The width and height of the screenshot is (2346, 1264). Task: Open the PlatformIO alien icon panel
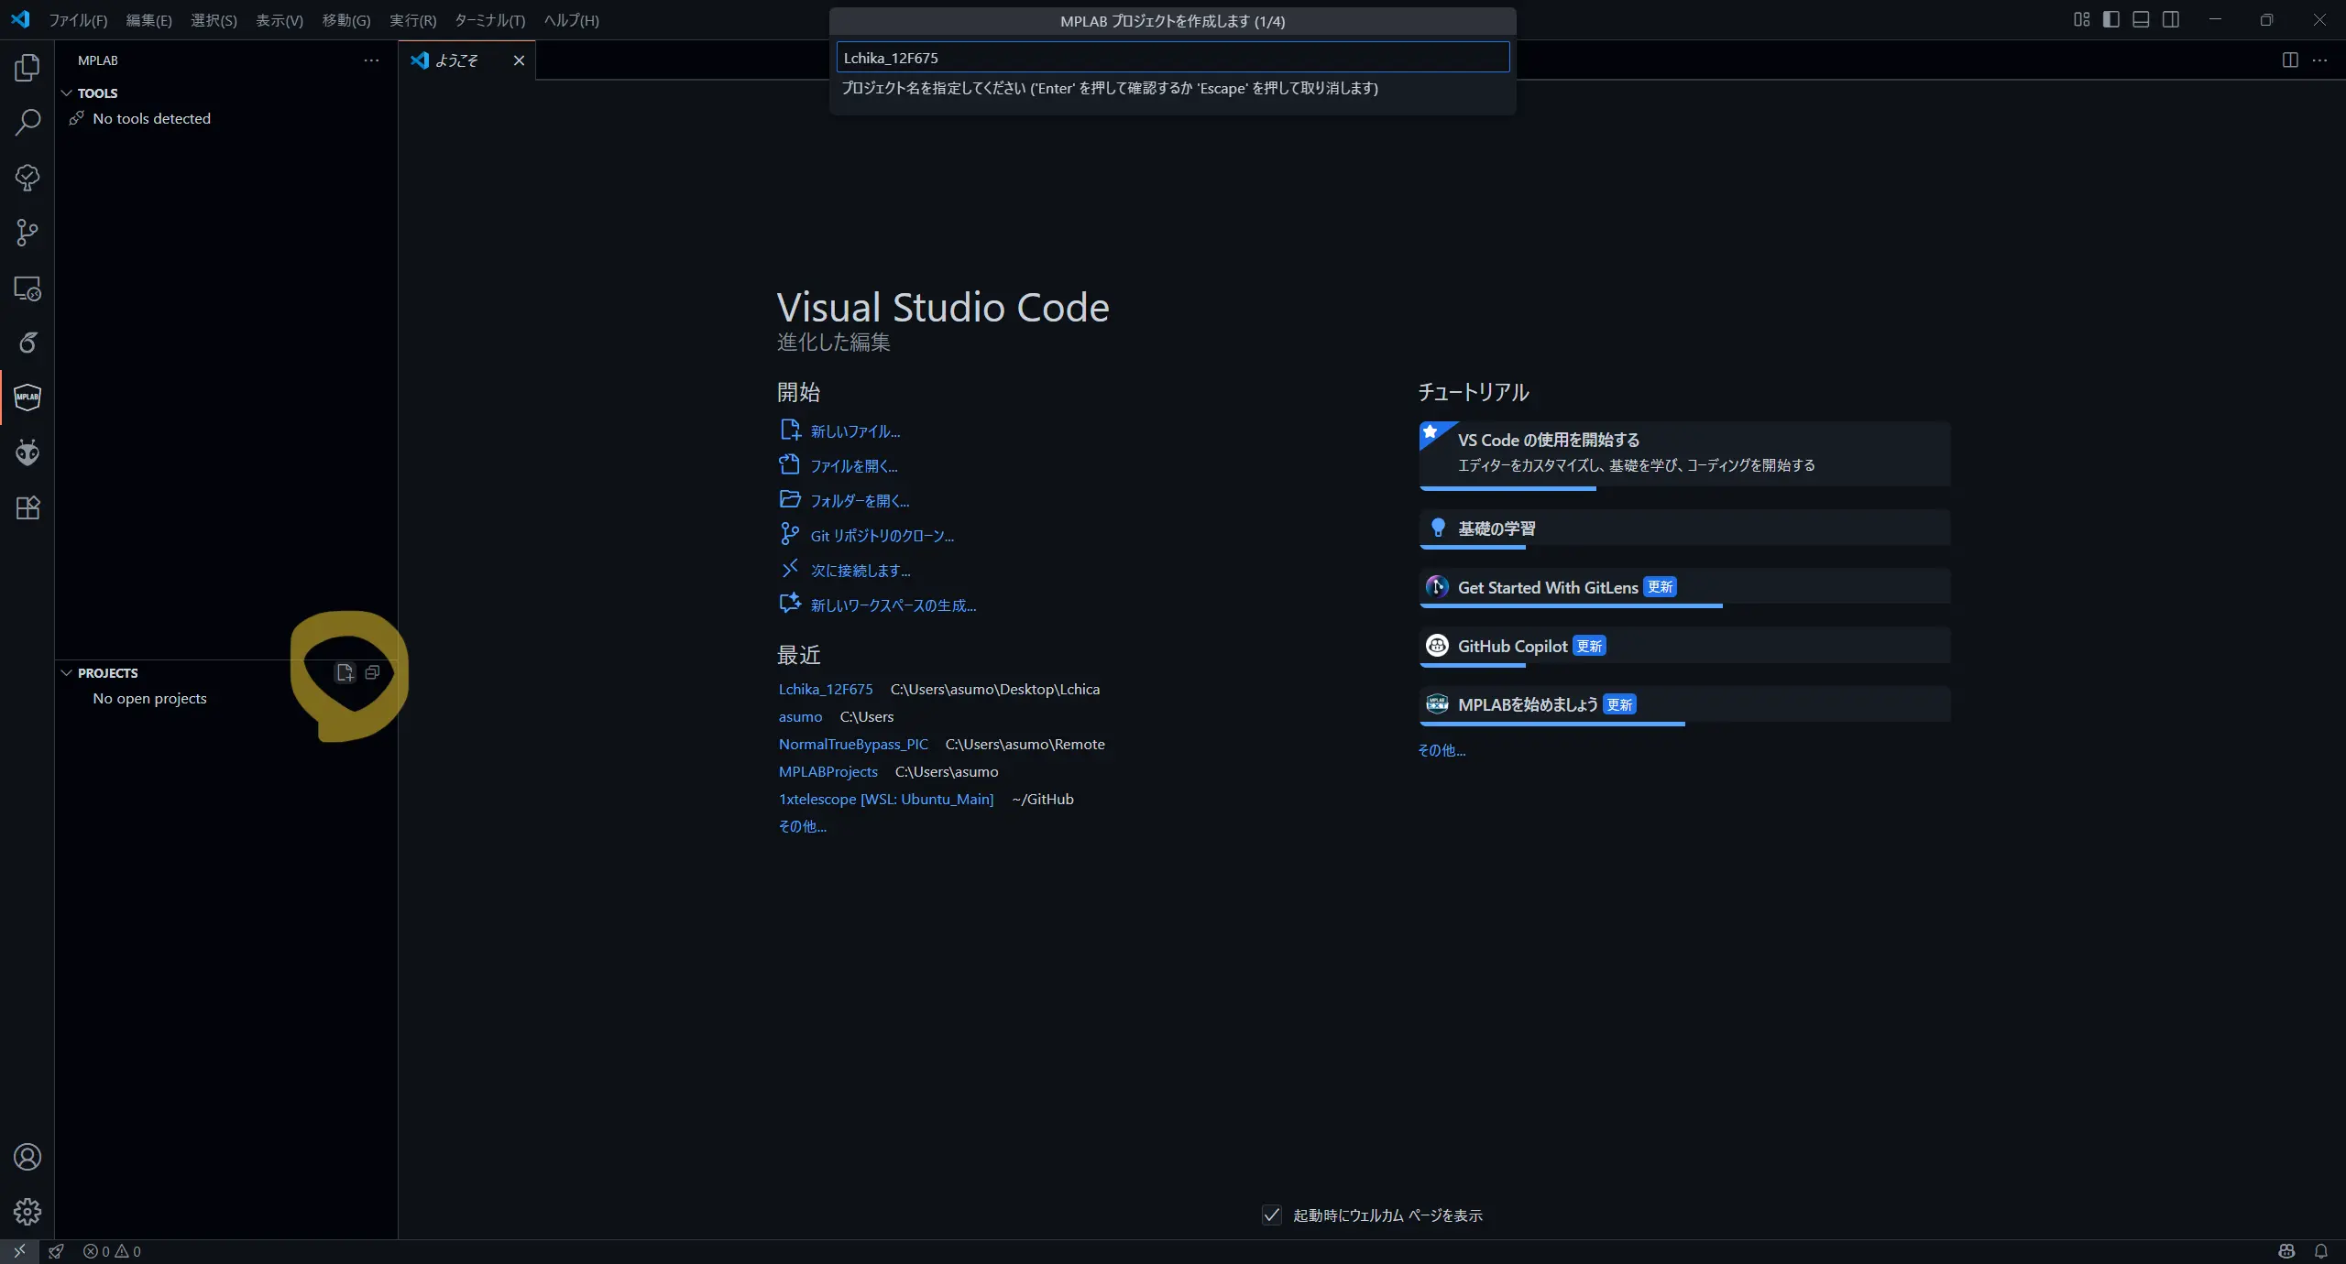click(x=27, y=452)
